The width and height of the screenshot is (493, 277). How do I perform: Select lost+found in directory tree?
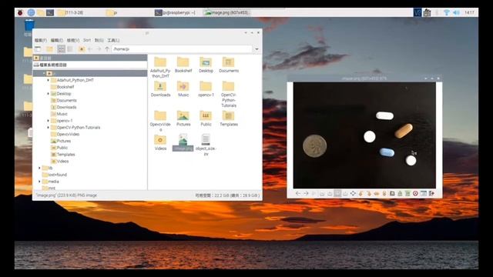[x=58, y=175]
